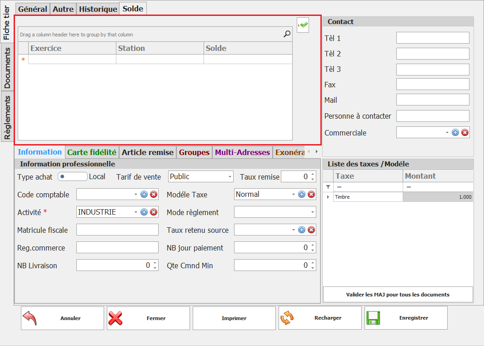Image resolution: width=484 pixels, height=346 pixels.
Task: Click the Enregistrer button
Action: (x=406, y=318)
